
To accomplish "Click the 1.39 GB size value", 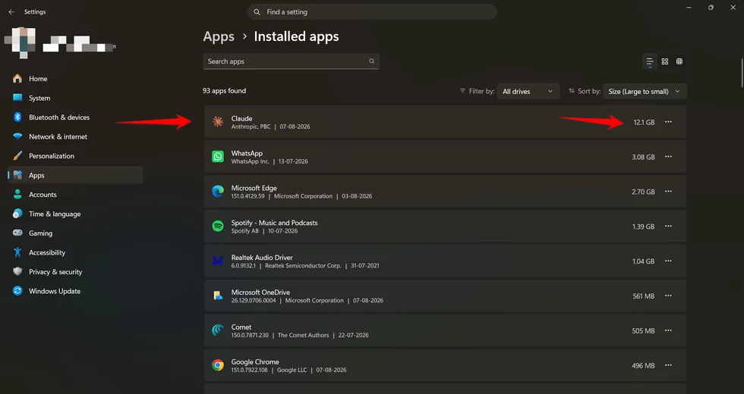I will tap(643, 227).
